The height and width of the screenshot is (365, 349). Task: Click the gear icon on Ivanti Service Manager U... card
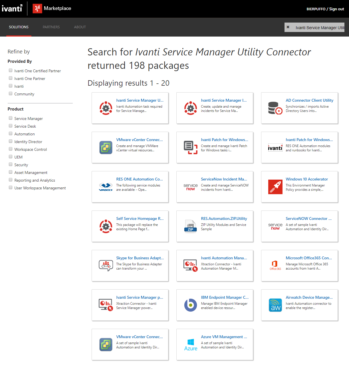click(106, 108)
